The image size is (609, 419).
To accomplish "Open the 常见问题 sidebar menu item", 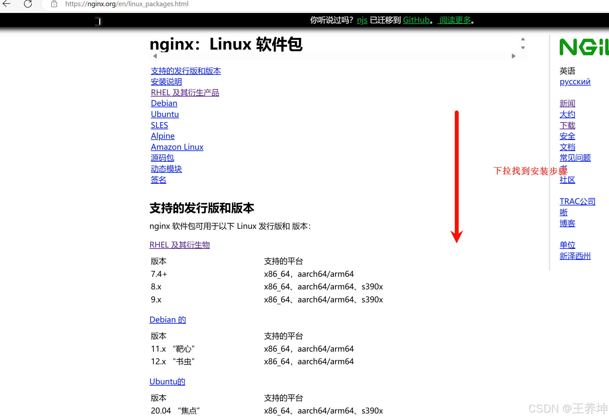I will tap(575, 158).
